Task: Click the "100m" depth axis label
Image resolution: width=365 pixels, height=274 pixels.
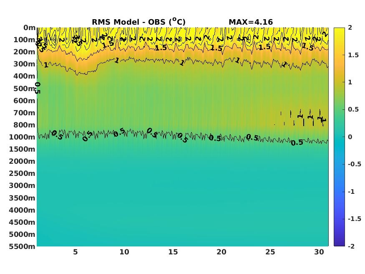Action: point(24,40)
